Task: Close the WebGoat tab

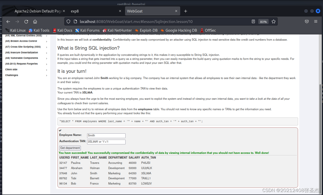Action: point(176,11)
